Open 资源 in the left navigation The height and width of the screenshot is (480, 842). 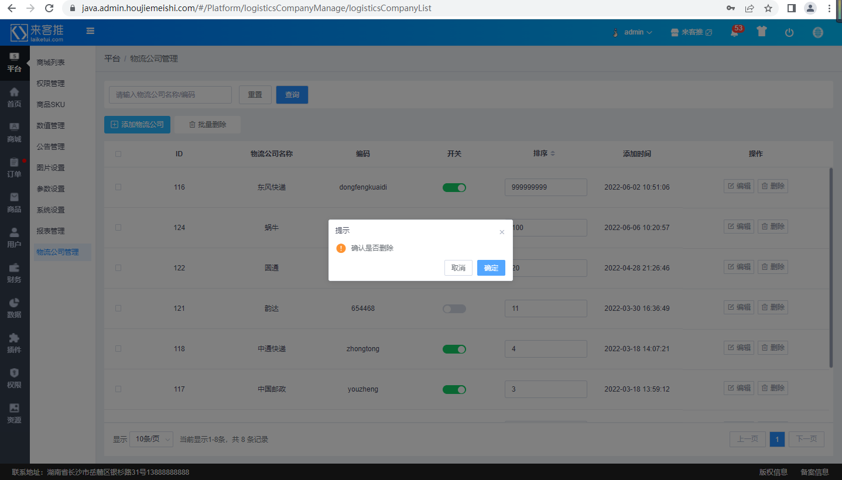point(15,413)
